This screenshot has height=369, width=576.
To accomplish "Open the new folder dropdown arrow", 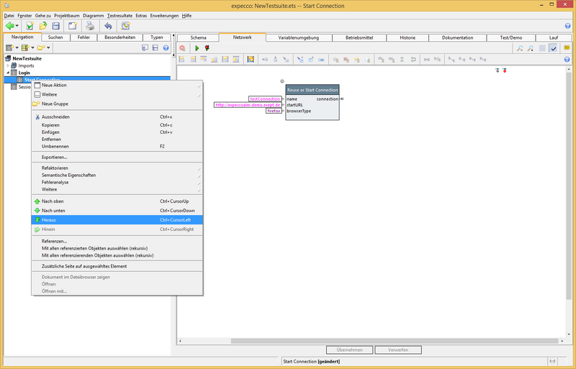I will point(48,48).
